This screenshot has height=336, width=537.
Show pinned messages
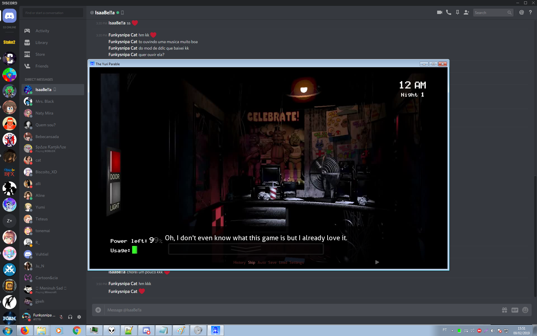click(x=457, y=13)
